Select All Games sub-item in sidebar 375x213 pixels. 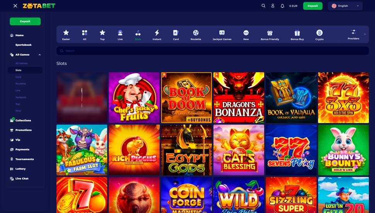[x=21, y=63]
